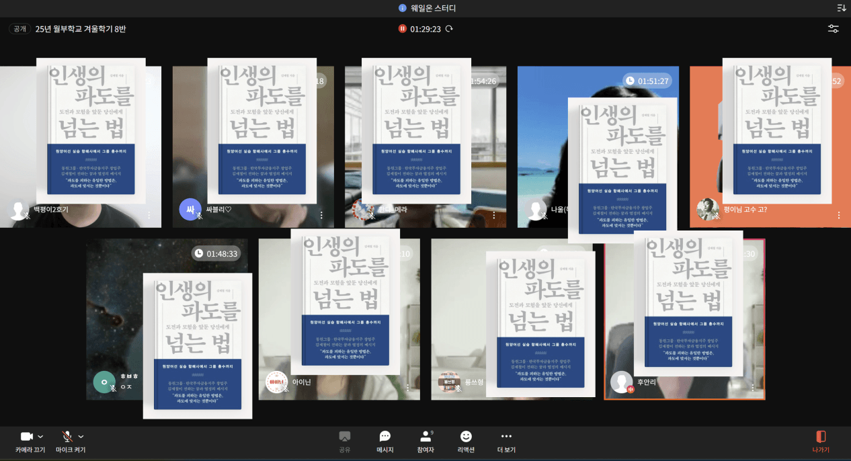
Task: Click the 01:48:33 timer badge
Action: [x=215, y=253]
